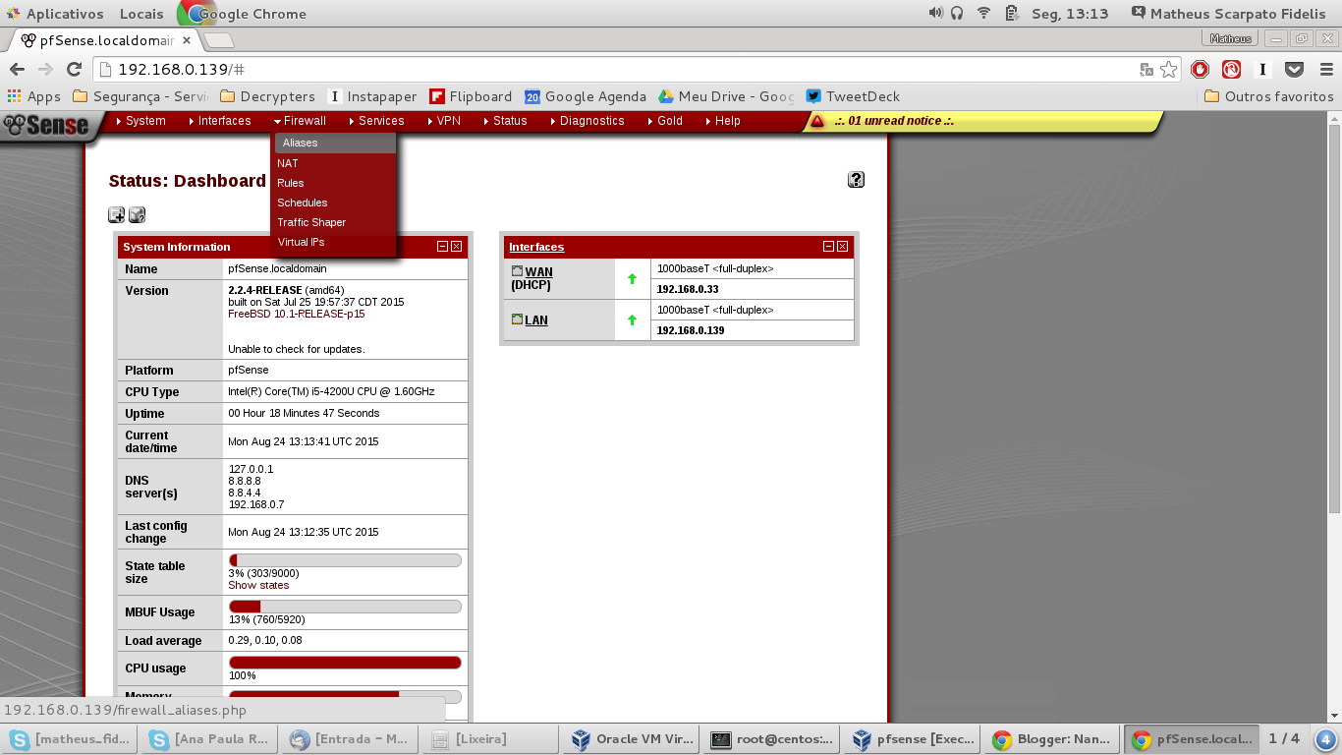Click the green up-arrow for WAN status
The height and width of the screenshot is (755, 1342).
(x=632, y=280)
